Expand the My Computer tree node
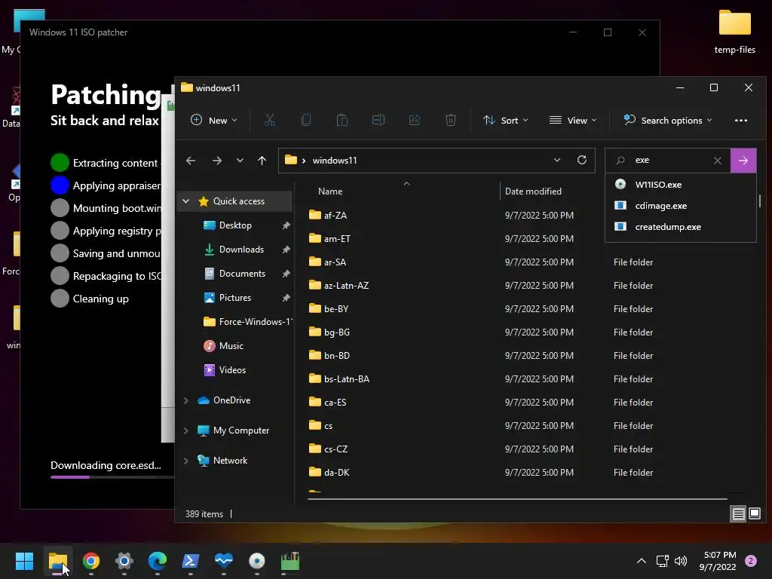Screen dimensions: 772x579 (x=185, y=430)
